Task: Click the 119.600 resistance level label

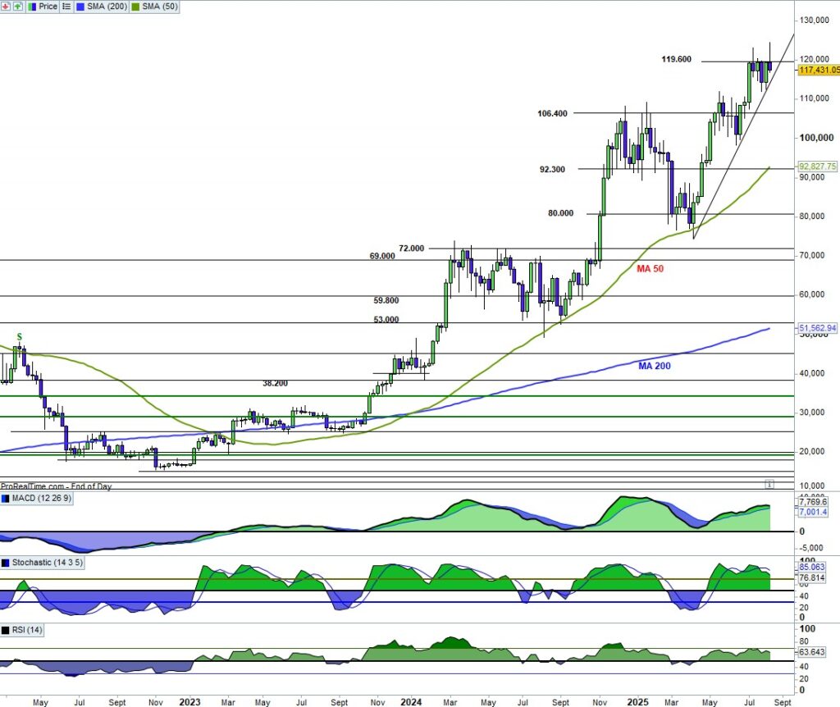Action: point(676,60)
